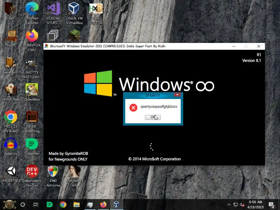This screenshot has height=210, width=280.
Task: Select the VISUAL STUPI... desktop icon
Action: (53, 13)
